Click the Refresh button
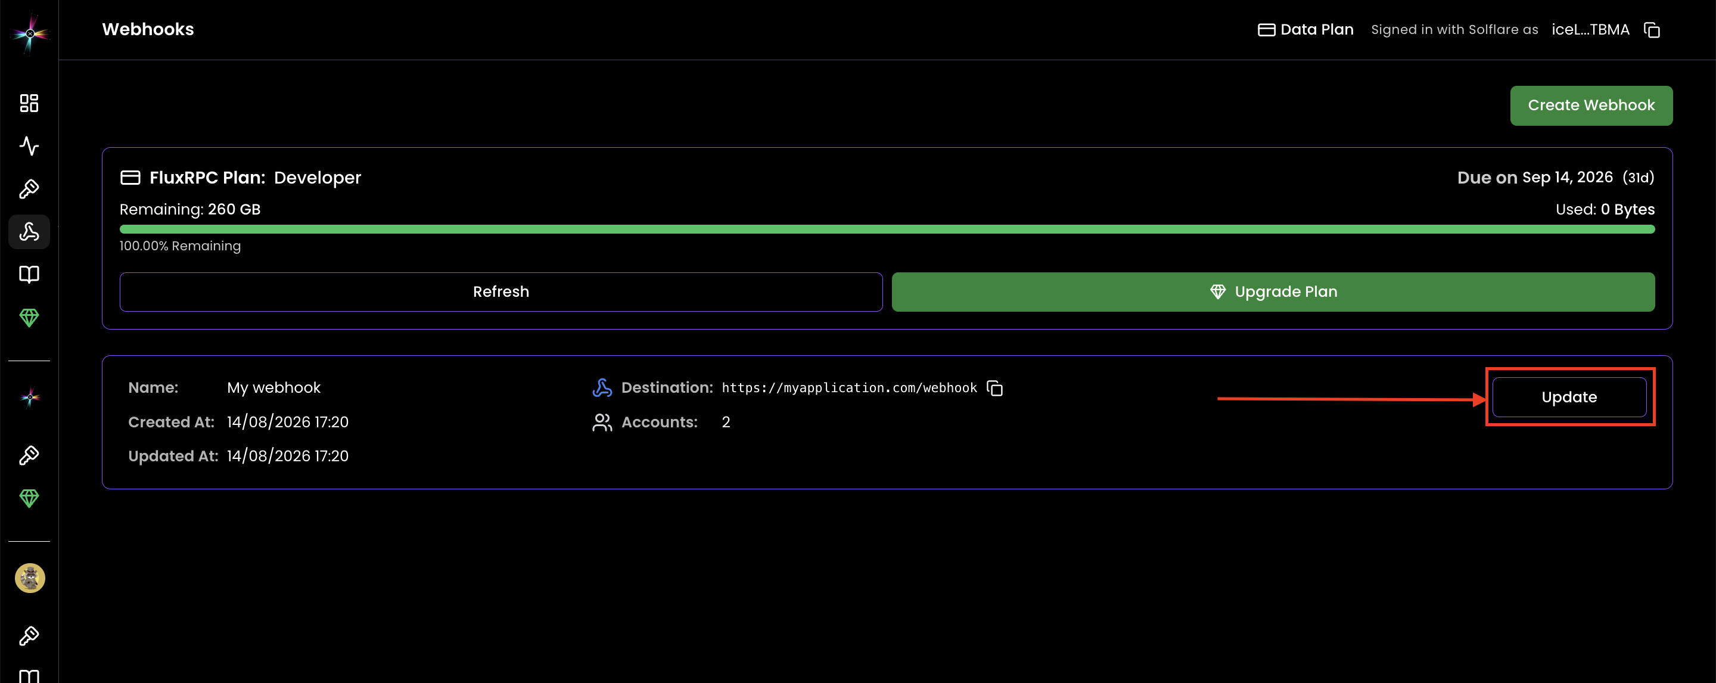This screenshot has height=683, width=1716. [501, 292]
